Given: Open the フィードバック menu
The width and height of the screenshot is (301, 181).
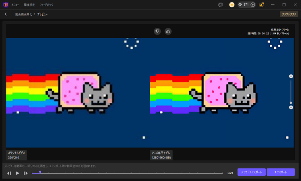Looking at the screenshot, I should tap(46, 5).
